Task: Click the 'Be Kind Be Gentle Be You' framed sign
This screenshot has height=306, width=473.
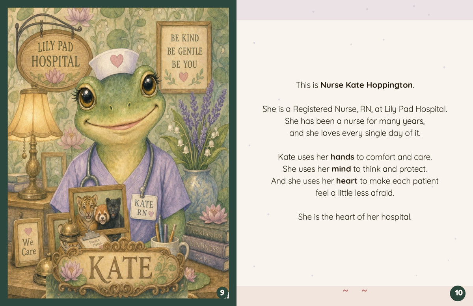Action: click(x=184, y=57)
